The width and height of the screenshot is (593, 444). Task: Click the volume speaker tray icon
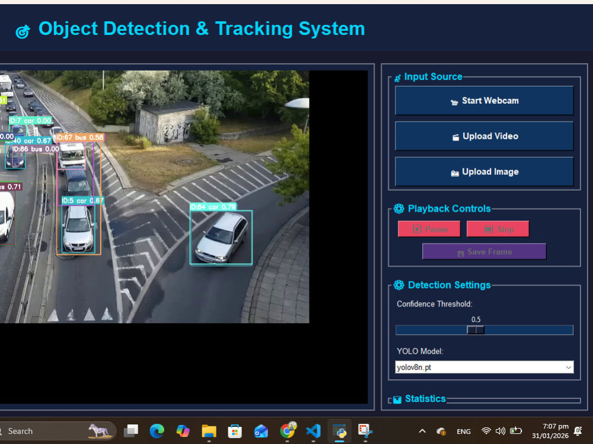pos(500,431)
